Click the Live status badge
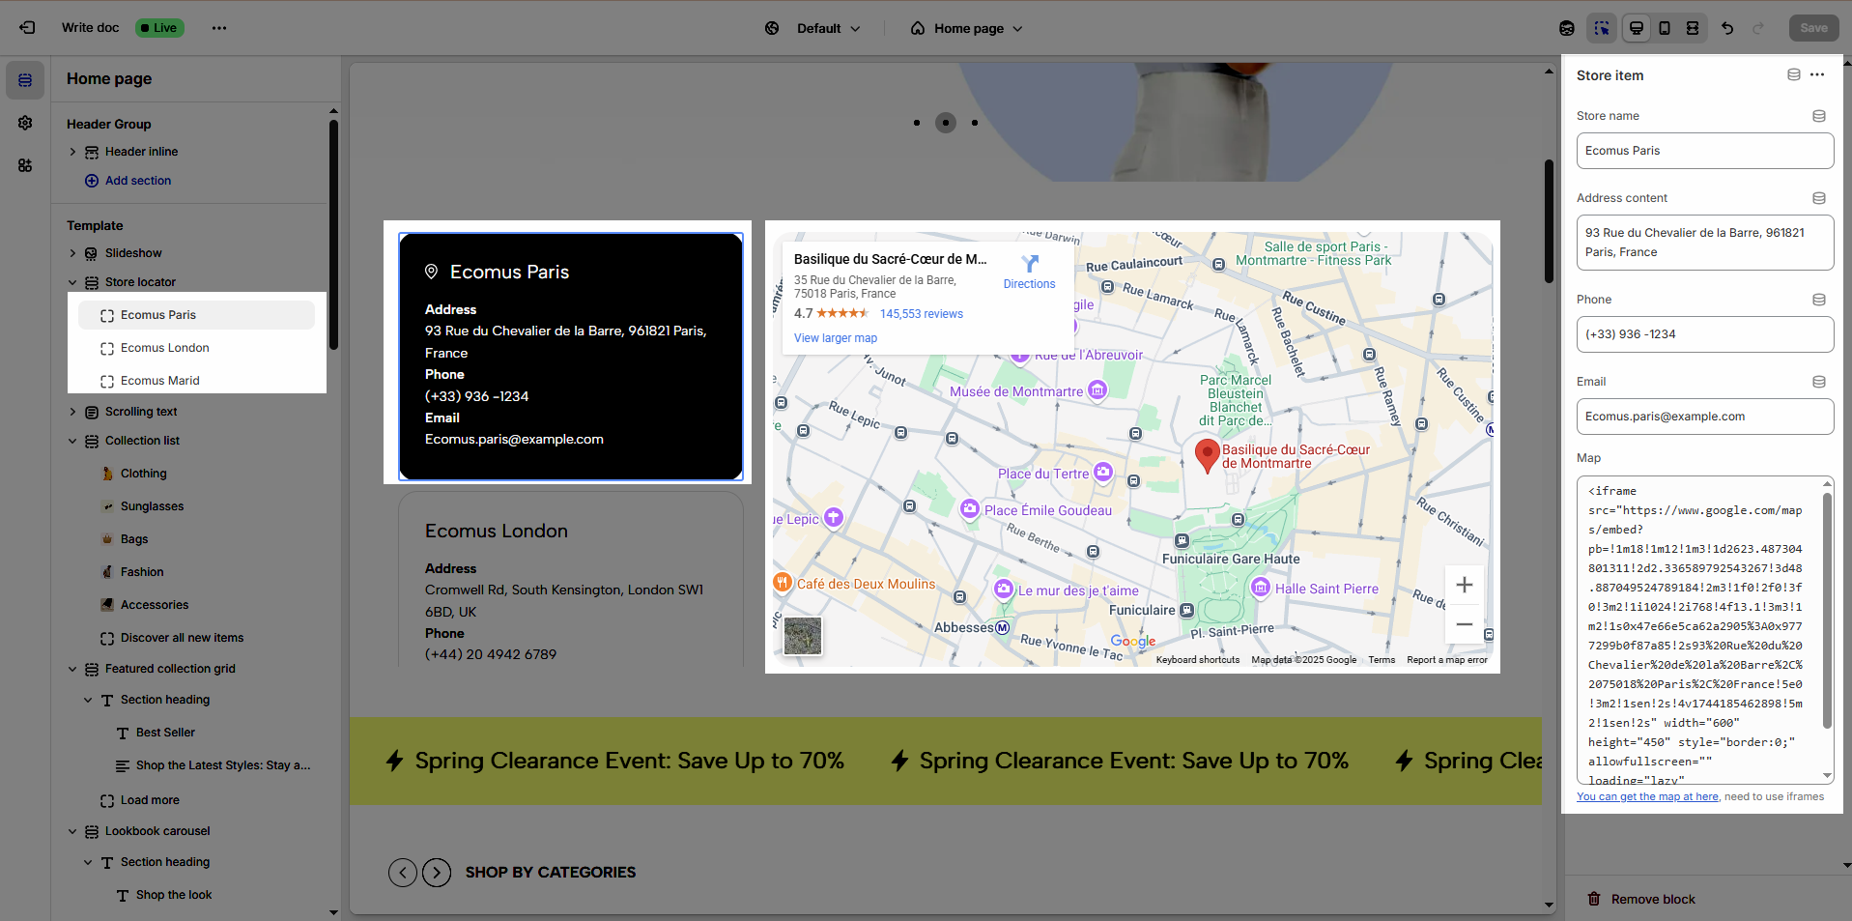 (159, 28)
